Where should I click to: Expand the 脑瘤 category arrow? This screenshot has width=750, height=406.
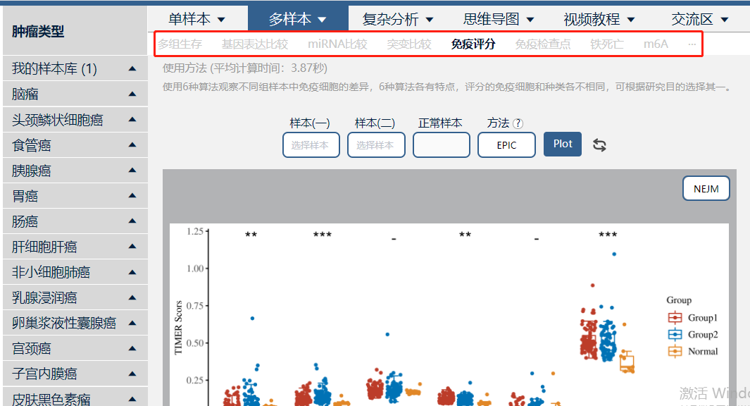(x=132, y=94)
